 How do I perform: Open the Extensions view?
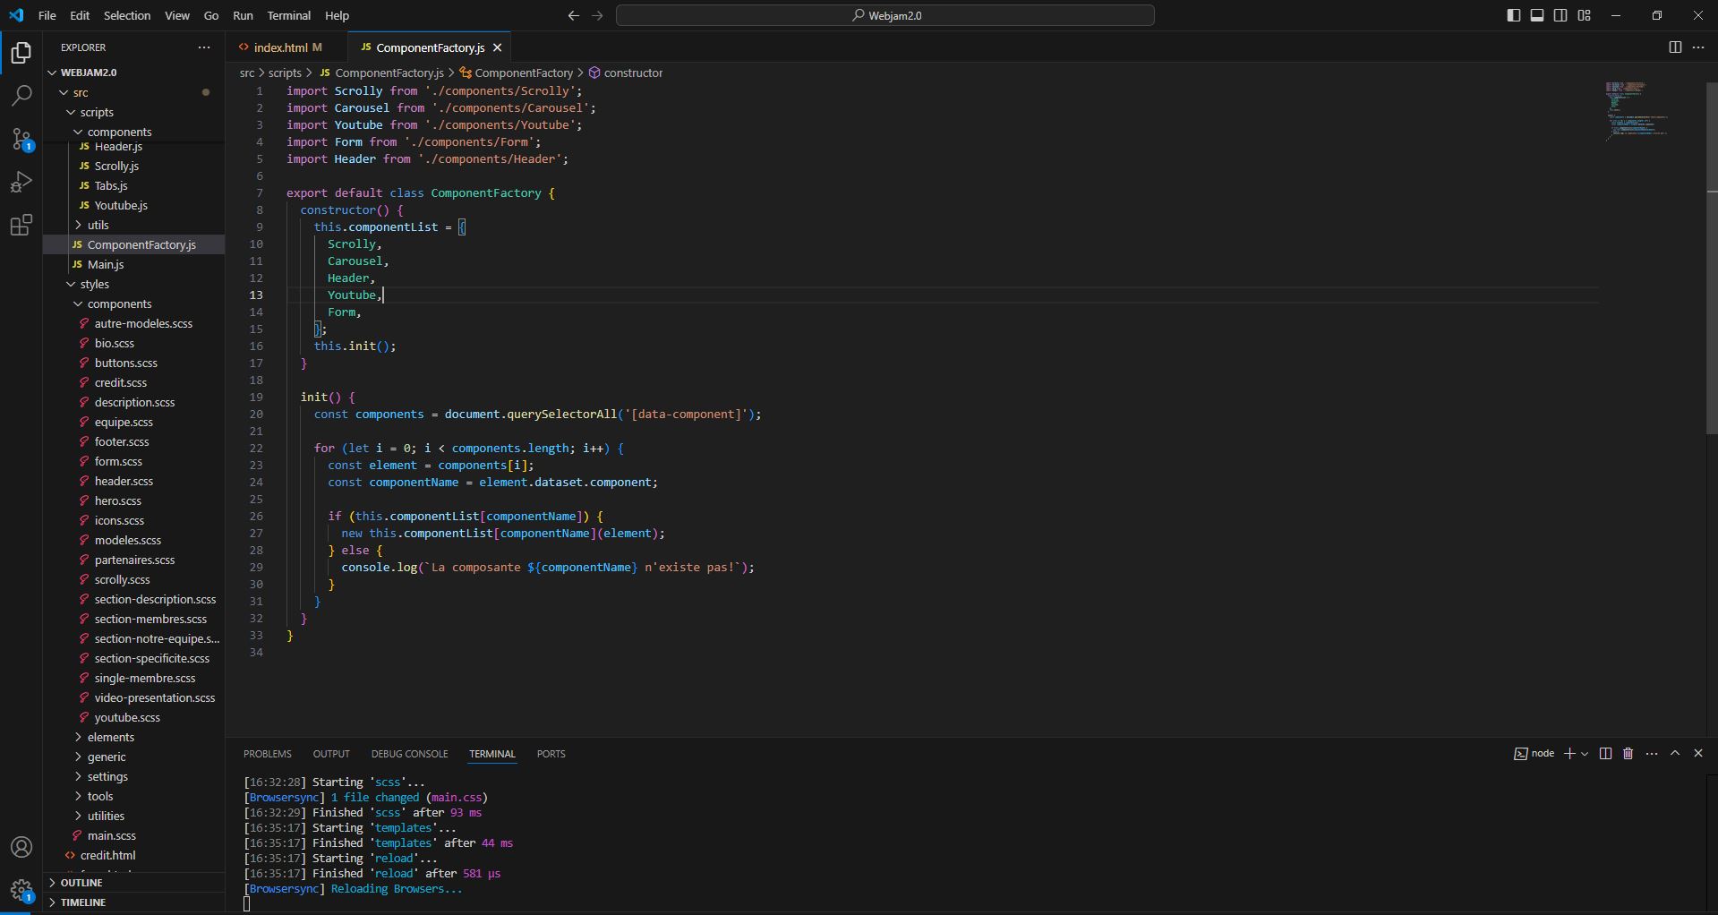pos(21,225)
